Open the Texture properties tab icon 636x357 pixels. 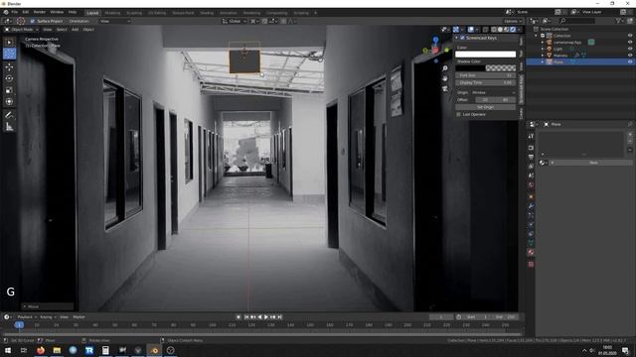pyautogui.click(x=531, y=264)
